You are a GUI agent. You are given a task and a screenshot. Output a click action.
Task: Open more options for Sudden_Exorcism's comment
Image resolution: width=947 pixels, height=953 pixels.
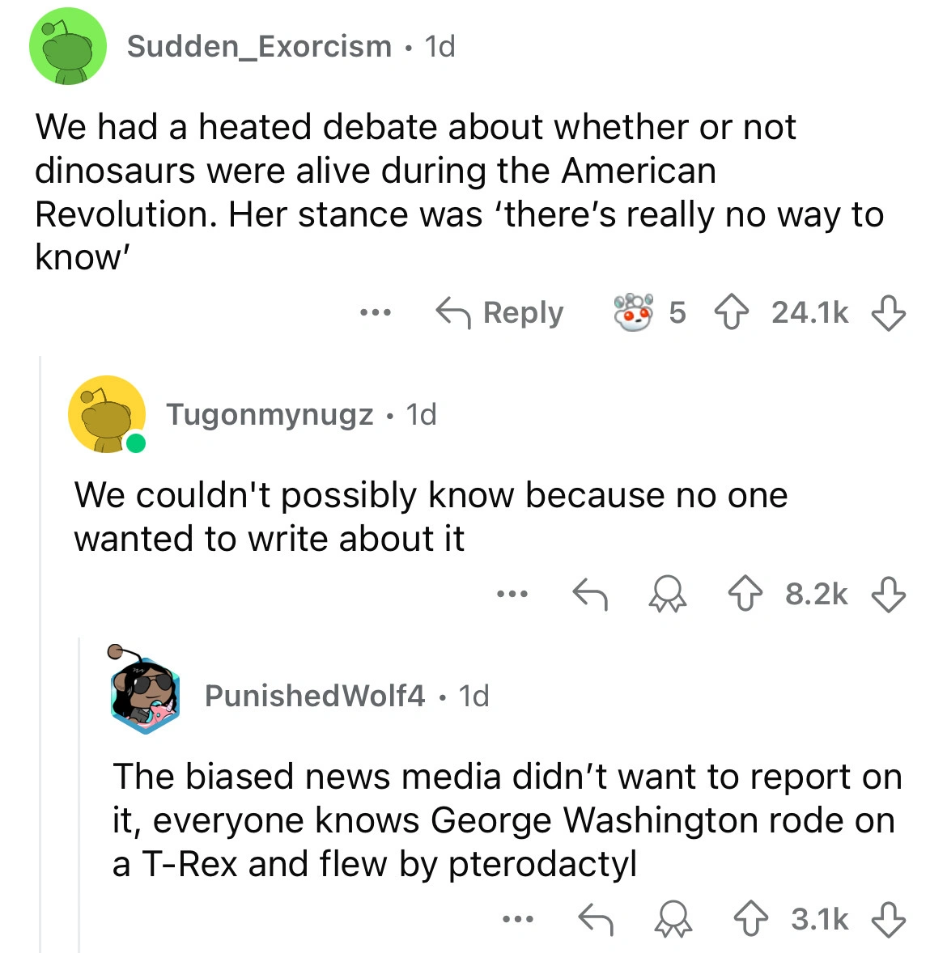(376, 312)
